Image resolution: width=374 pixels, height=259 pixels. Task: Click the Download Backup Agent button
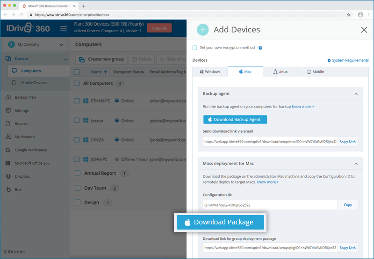pos(235,120)
